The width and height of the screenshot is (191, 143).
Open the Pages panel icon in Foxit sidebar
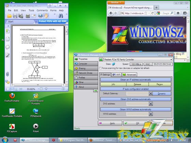(8, 39)
